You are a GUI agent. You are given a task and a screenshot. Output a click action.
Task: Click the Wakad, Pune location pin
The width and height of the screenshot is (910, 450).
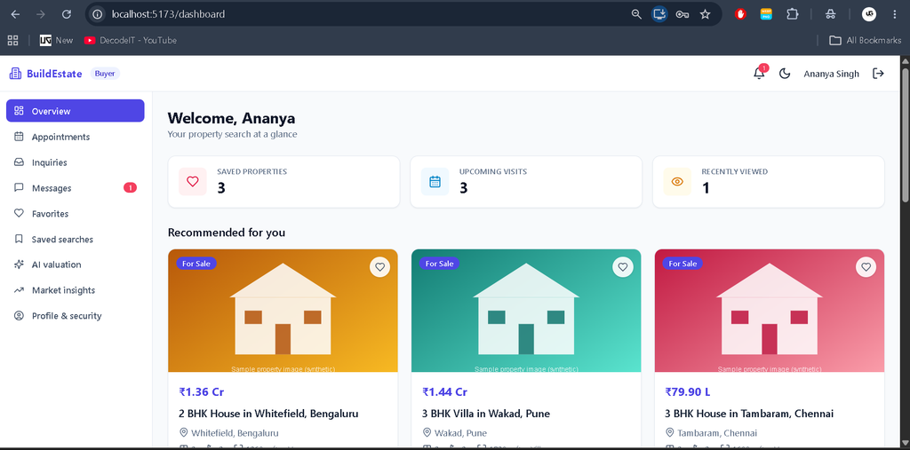[x=427, y=432]
